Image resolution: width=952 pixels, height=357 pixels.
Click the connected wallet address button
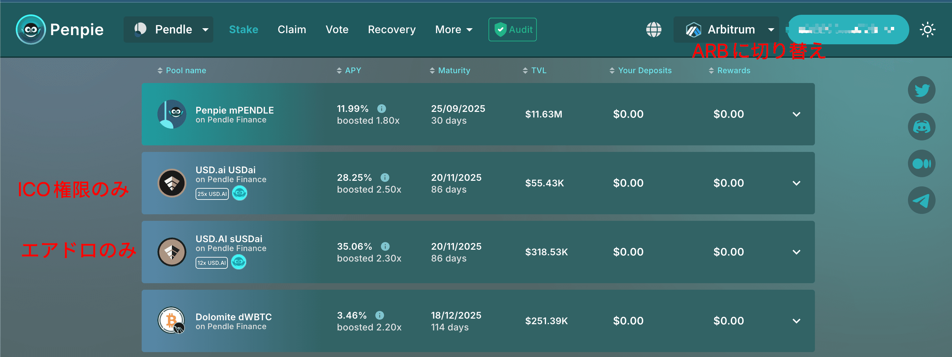848,30
